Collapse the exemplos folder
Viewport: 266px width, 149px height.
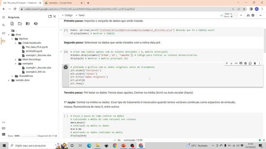[x=16, y=64]
